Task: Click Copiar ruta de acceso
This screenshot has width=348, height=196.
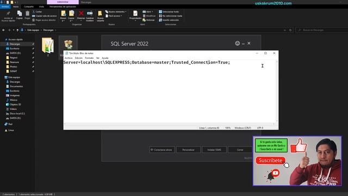Action: tap(45, 16)
